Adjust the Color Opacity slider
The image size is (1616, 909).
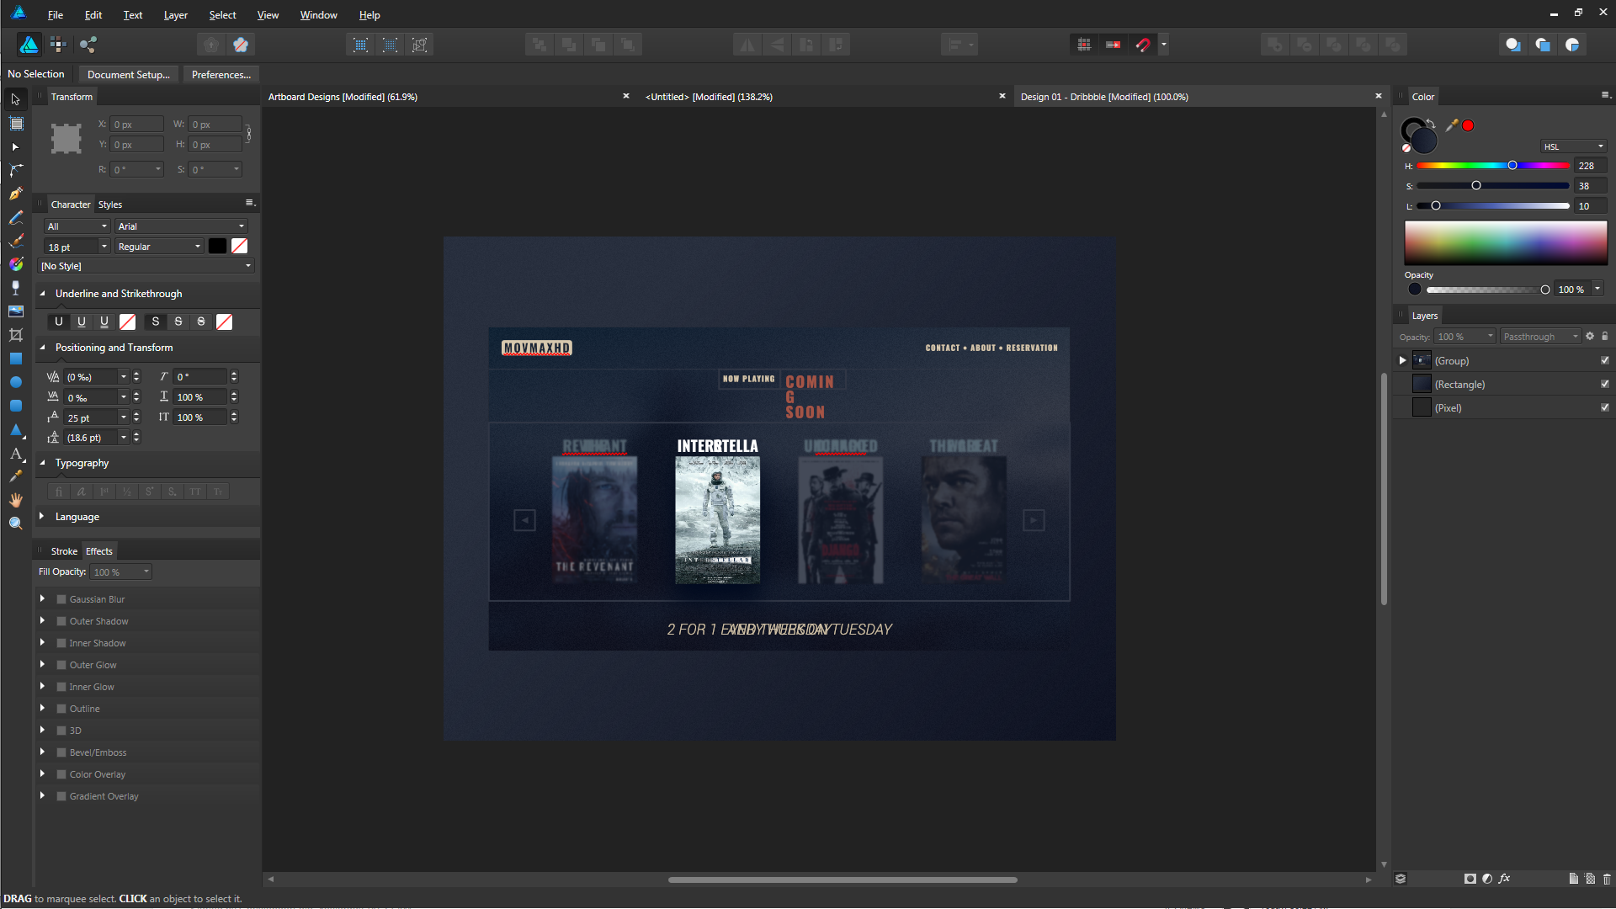coord(1487,290)
